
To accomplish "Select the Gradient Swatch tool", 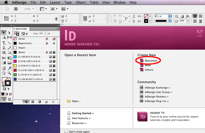I will pos(4,63).
